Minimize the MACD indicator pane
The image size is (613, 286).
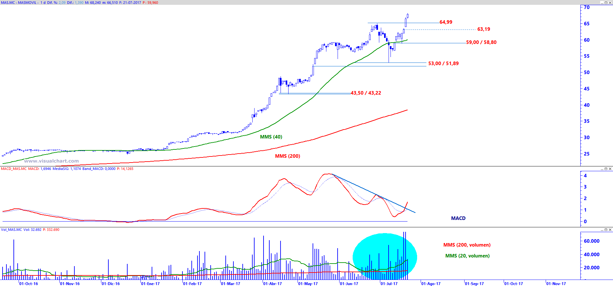(x=602, y=169)
